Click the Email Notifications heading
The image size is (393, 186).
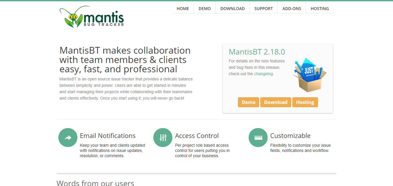click(108, 136)
